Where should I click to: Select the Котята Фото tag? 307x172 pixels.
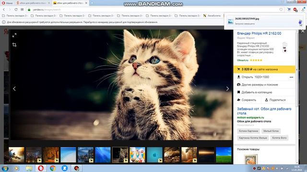pos(279,138)
